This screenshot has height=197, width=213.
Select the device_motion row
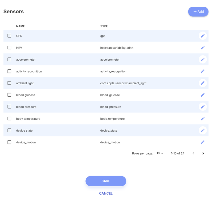click(9, 142)
